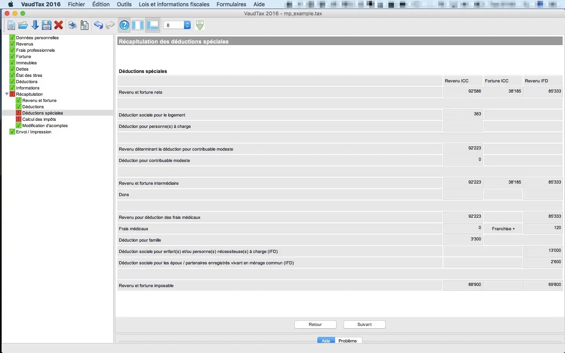This screenshot has height=353, width=565.
Task: Click the Retour button
Action: 315,324
